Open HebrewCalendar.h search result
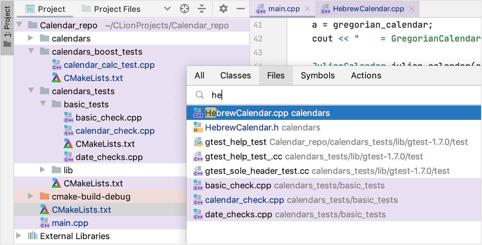482x245 pixels. [x=334, y=127]
